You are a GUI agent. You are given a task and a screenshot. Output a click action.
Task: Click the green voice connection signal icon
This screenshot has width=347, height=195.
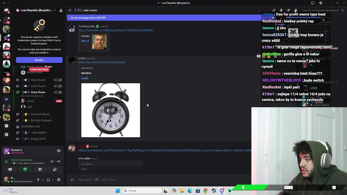click(7, 161)
